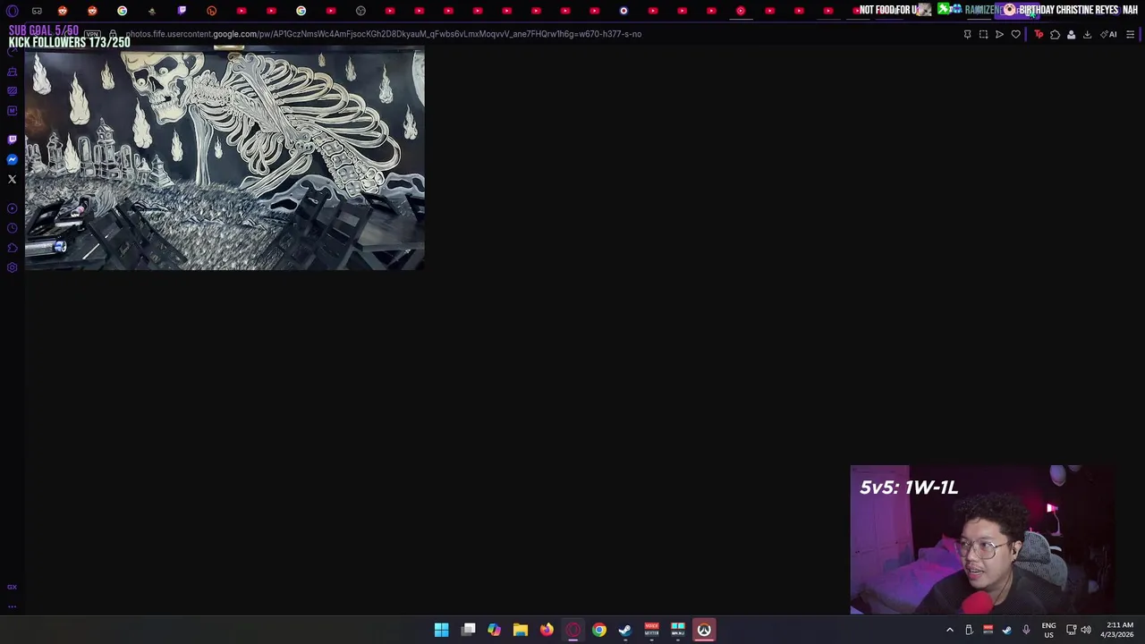Switch to the orange 'b' icon tab
The width and height of the screenshot is (1145, 644).
(x=211, y=11)
